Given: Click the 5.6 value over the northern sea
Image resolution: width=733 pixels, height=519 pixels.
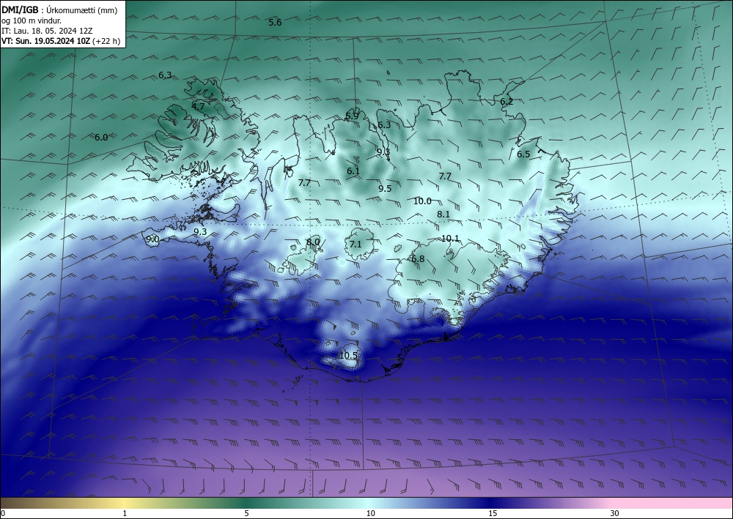Looking at the screenshot, I should [x=276, y=23].
